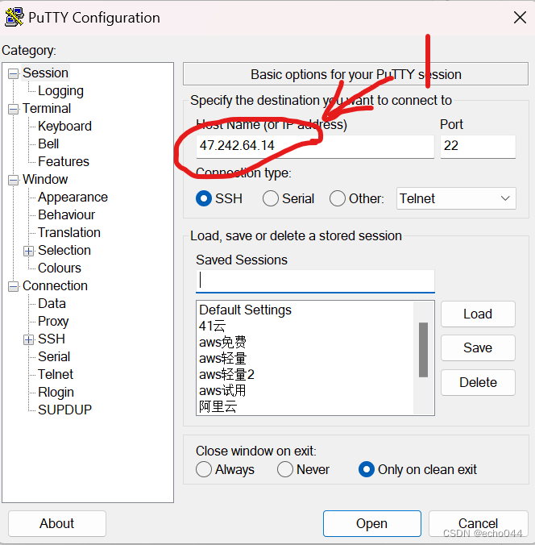Screen dimensions: 535x545
Task: Select the Serial connection type radio button
Action: pyautogui.click(x=271, y=199)
